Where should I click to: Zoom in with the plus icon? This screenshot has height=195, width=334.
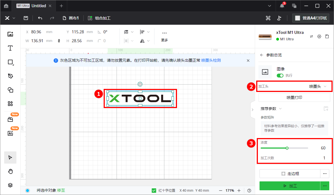239,191
